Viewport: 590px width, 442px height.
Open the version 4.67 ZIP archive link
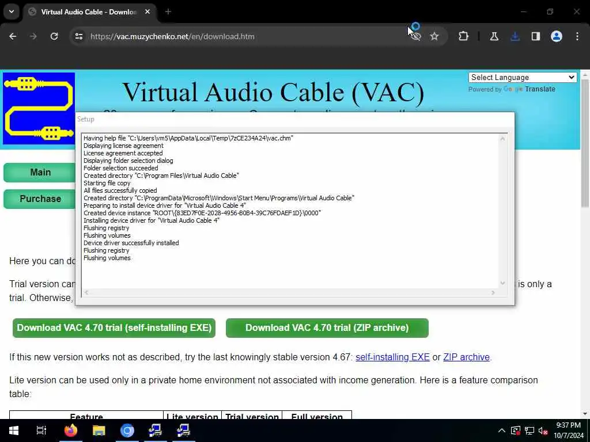pyautogui.click(x=466, y=357)
